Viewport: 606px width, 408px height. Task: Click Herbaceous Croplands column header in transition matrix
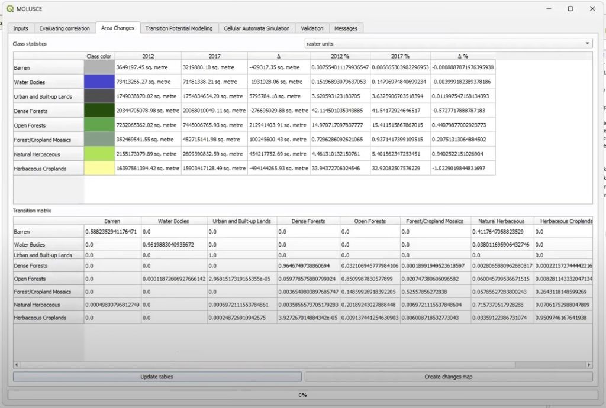point(564,221)
